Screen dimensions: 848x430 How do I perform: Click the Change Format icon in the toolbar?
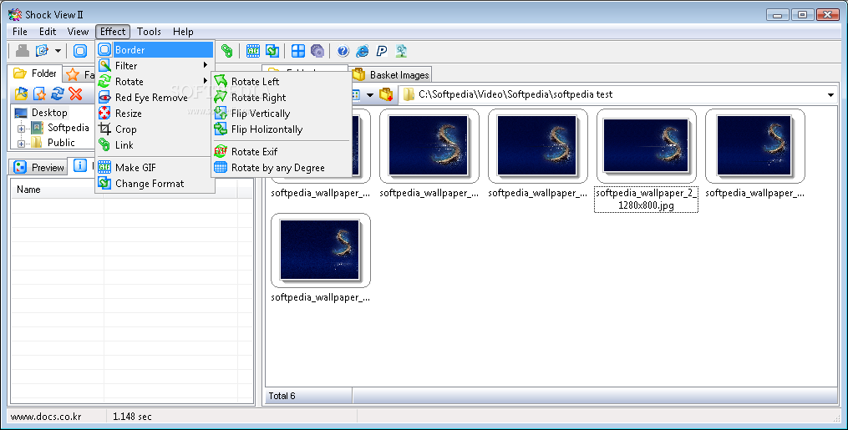coord(272,51)
